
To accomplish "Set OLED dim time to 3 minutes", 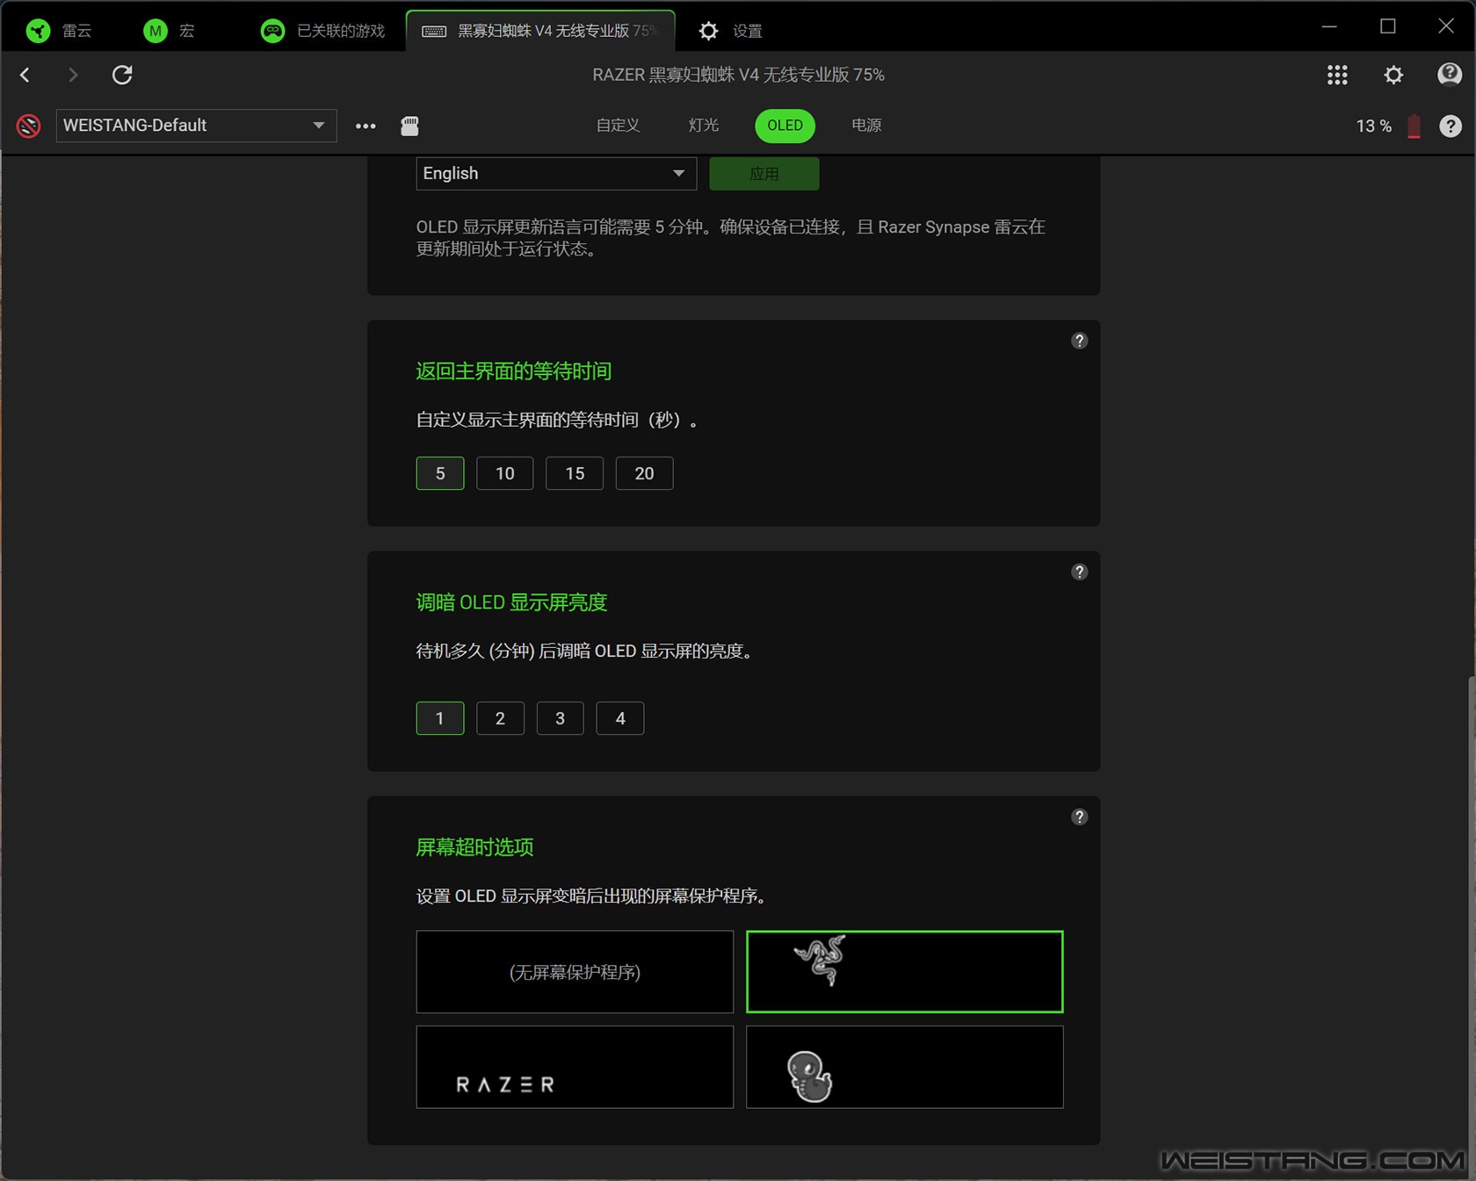I will tap(560, 718).
